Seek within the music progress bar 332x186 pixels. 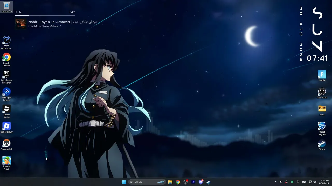[45, 15]
